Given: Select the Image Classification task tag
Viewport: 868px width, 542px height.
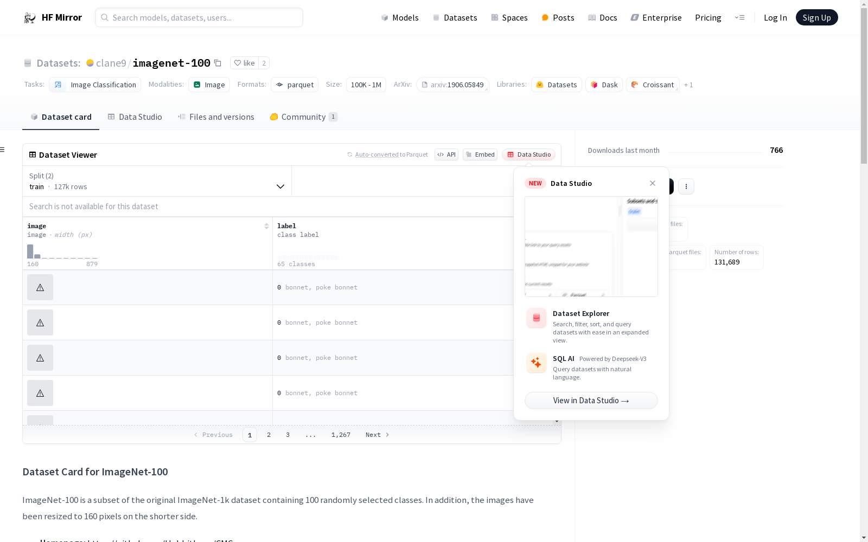Looking at the screenshot, I should pyautogui.click(x=95, y=85).
